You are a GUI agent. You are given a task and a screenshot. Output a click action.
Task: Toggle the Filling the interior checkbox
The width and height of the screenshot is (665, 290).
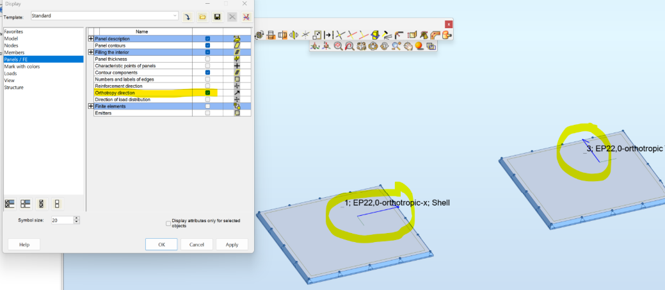207,52
